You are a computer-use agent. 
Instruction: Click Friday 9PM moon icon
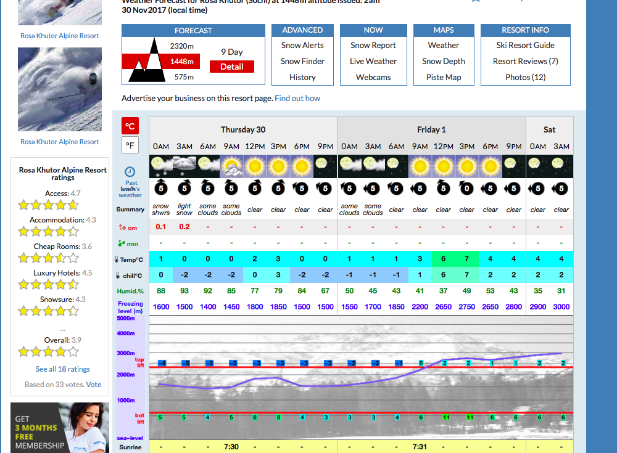(513, 166)
